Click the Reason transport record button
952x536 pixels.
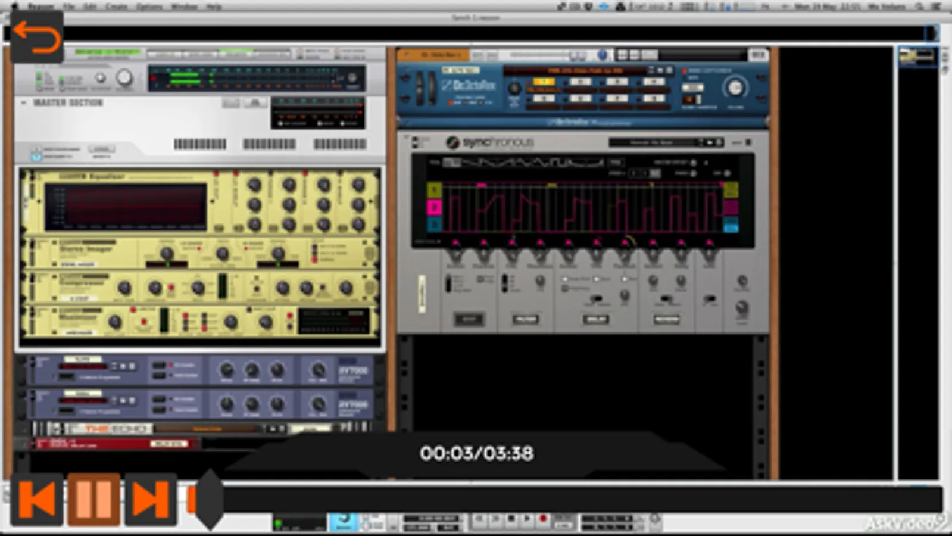click(x=542, y=519)
